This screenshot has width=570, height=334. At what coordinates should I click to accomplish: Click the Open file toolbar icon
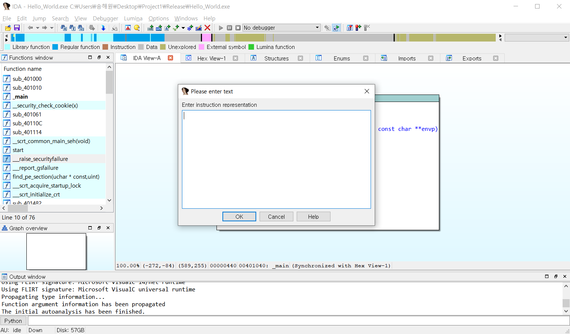(8, 28)
